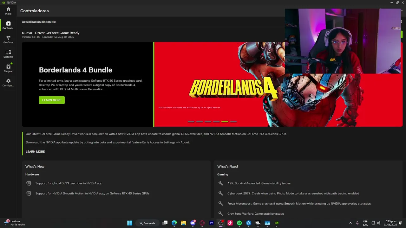This screenshot has height=228, width=406.
Task: Select the second carousel page indicator
Action: [x=199, y=122]
